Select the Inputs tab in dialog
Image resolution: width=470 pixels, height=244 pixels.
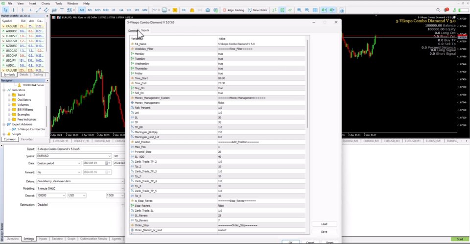(x=145, y=30)
